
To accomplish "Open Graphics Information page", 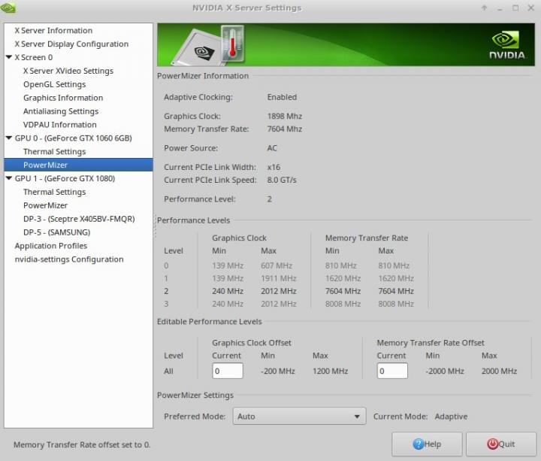I will pyautogui.click(x=63, y=98).
